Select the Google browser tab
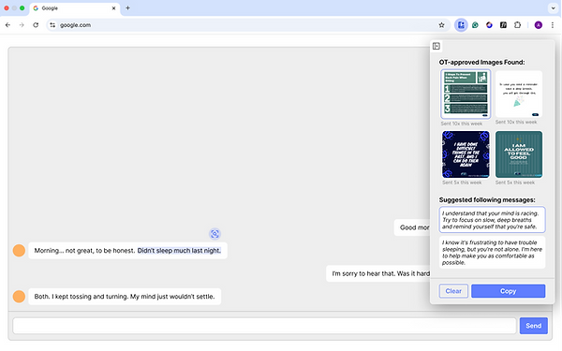 (75, 8)
